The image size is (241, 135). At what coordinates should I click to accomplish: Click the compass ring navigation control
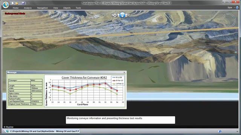(x=229, y=20)
